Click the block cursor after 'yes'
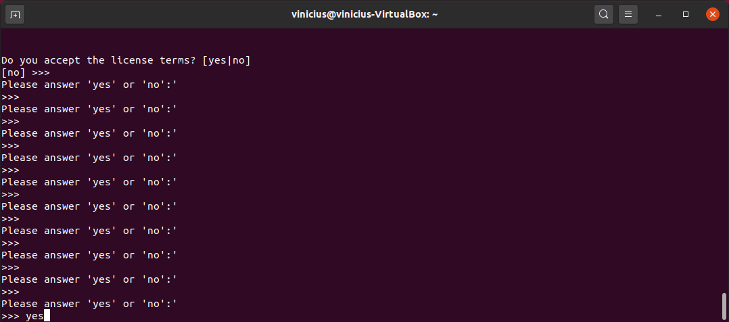 pyautogui.click(x=47, y=316)
